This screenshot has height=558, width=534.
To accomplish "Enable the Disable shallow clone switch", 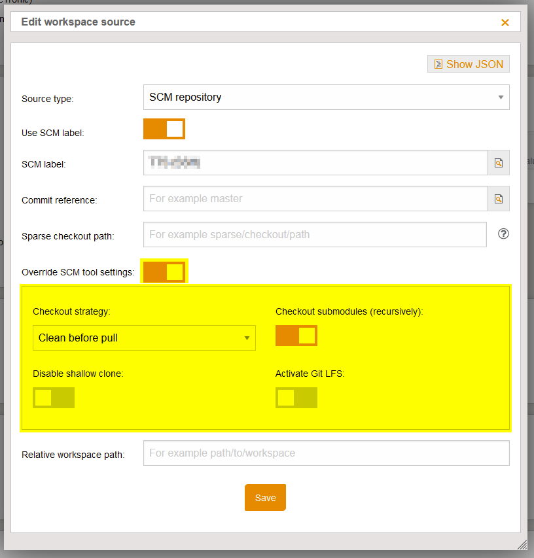I will coord(54,398).
